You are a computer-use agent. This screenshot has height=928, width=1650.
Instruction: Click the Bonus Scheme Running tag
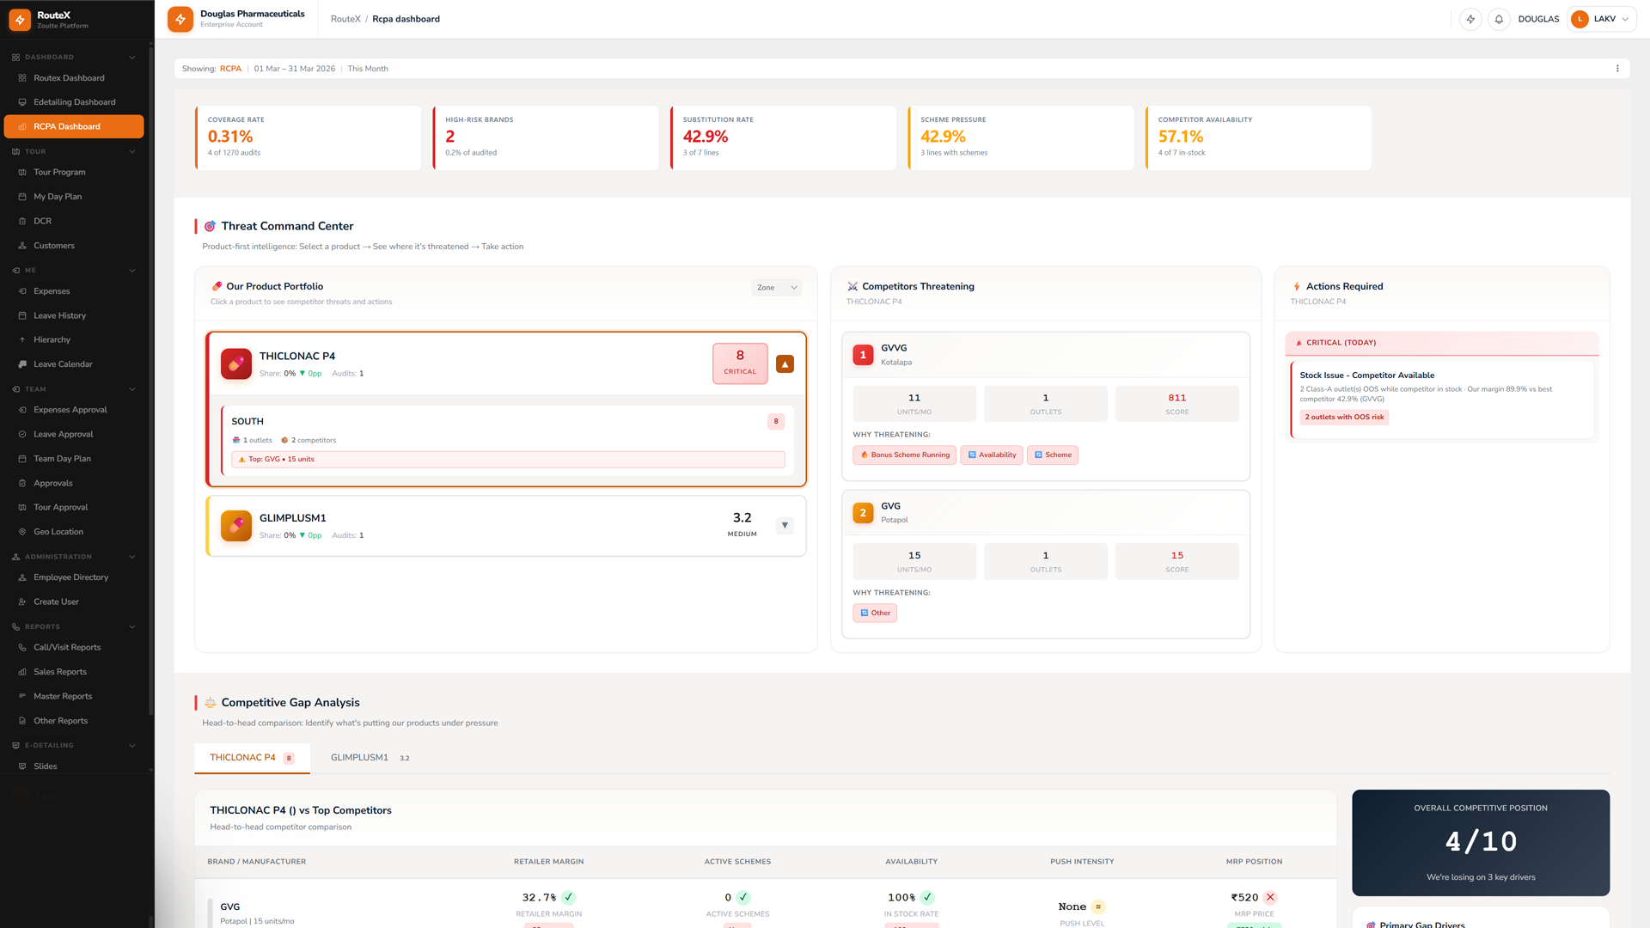[904, 455]
